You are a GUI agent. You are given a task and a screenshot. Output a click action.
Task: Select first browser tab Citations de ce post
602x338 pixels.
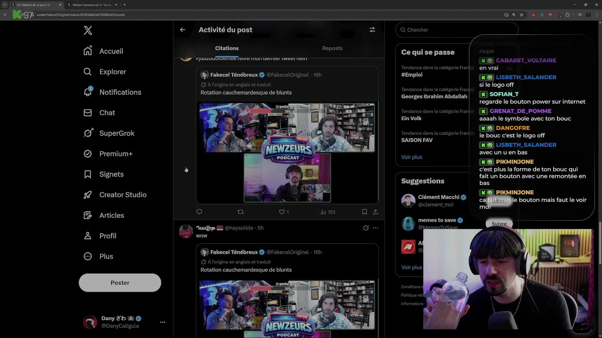pyautogui.click(x=37, y=5)
